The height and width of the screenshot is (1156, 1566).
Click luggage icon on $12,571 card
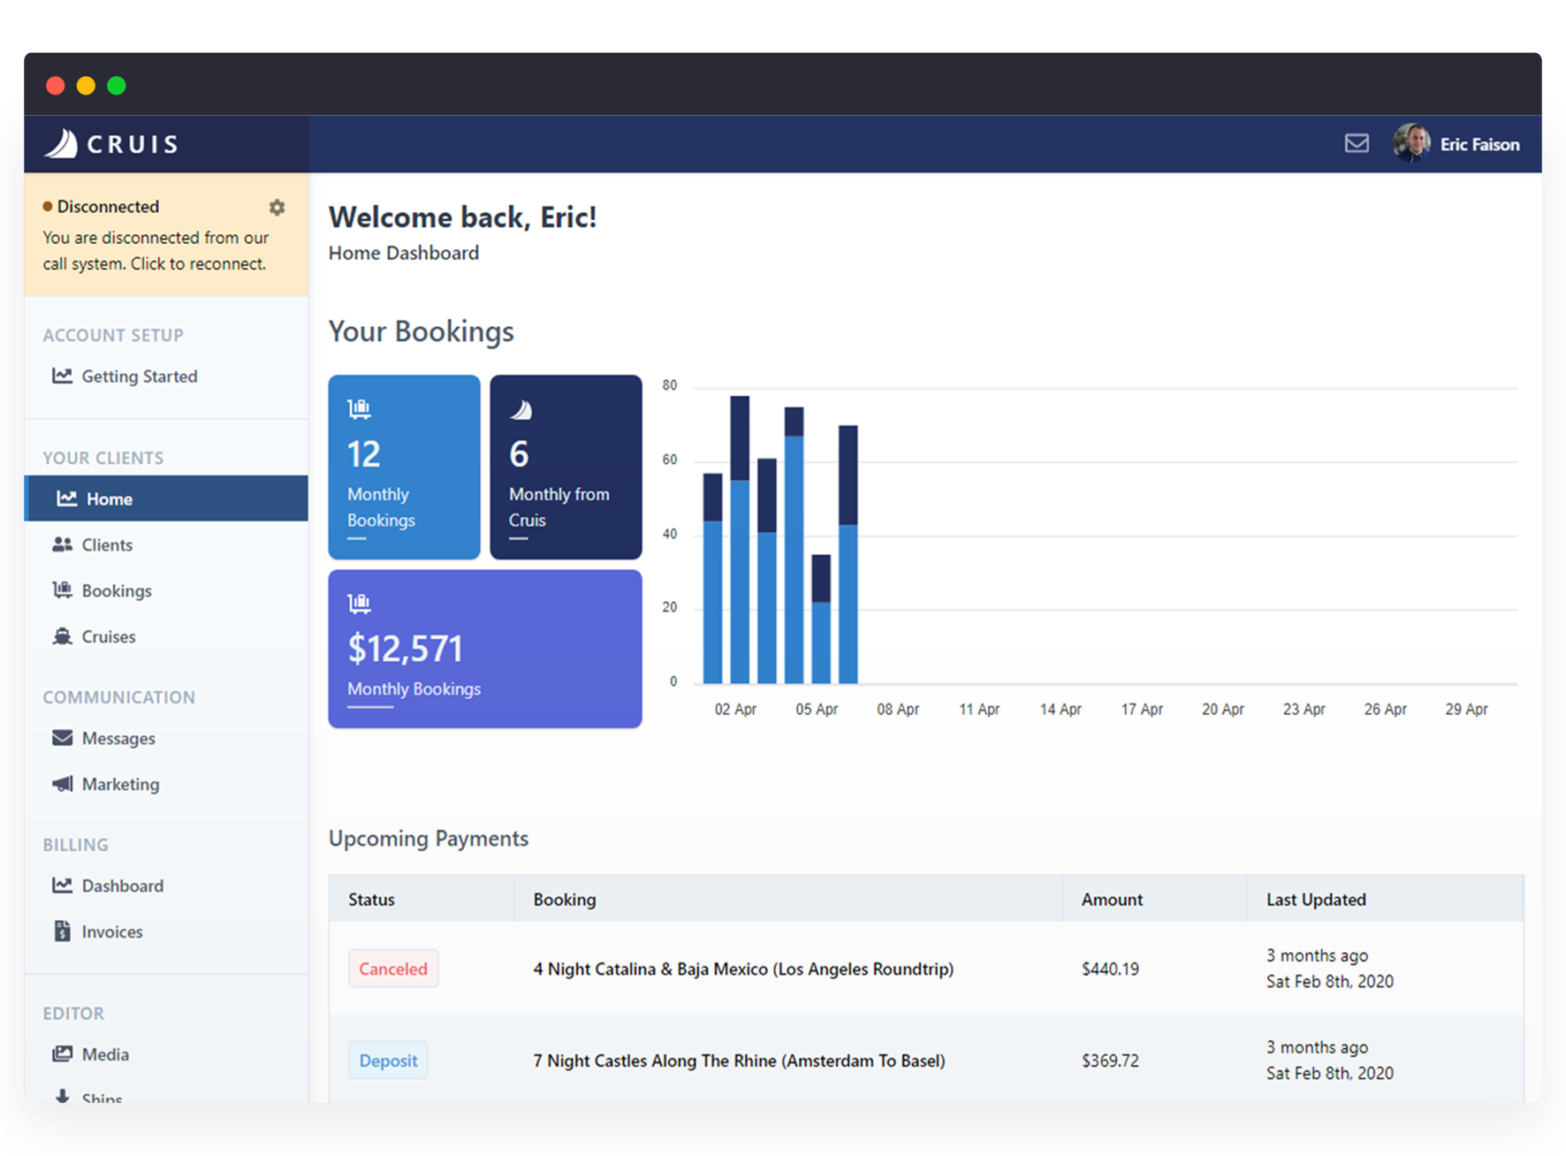[359, 604]
